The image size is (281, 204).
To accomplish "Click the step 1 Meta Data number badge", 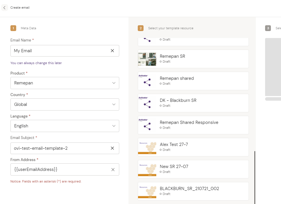I will tap(13, 28).
